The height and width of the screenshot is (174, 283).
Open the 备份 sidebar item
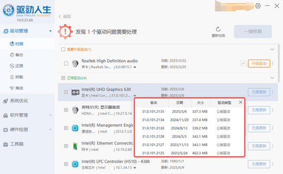[27, 55]
